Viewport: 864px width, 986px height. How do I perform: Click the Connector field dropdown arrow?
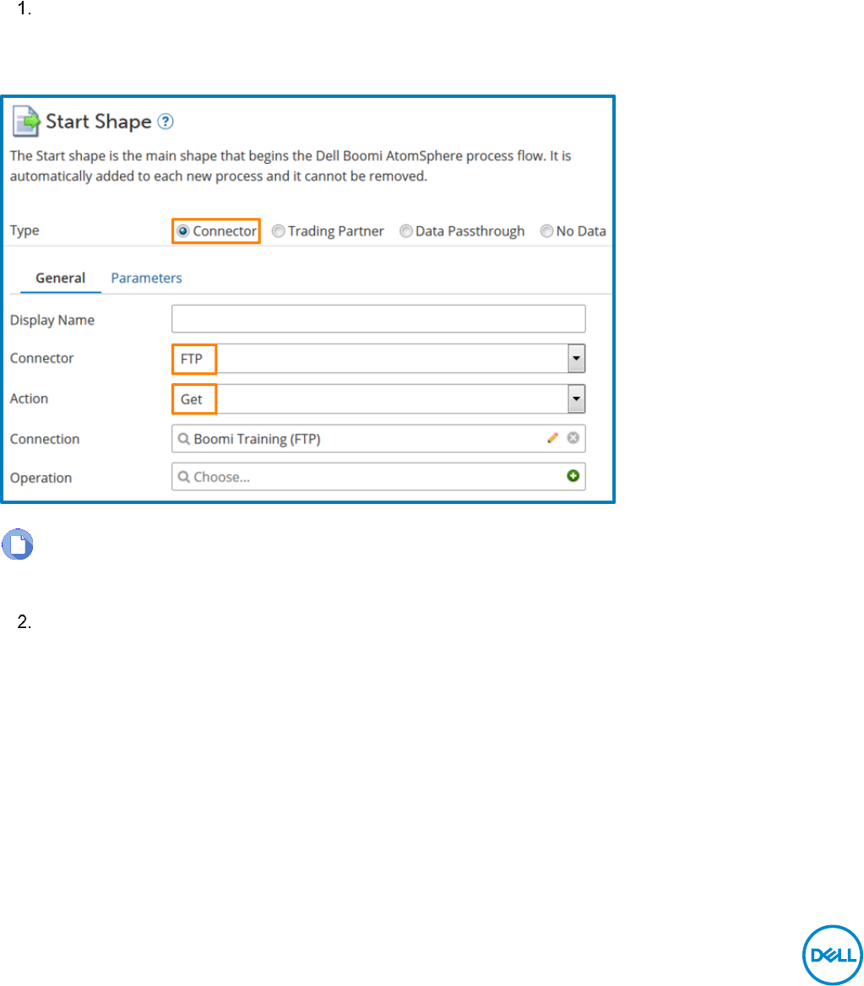576,359
